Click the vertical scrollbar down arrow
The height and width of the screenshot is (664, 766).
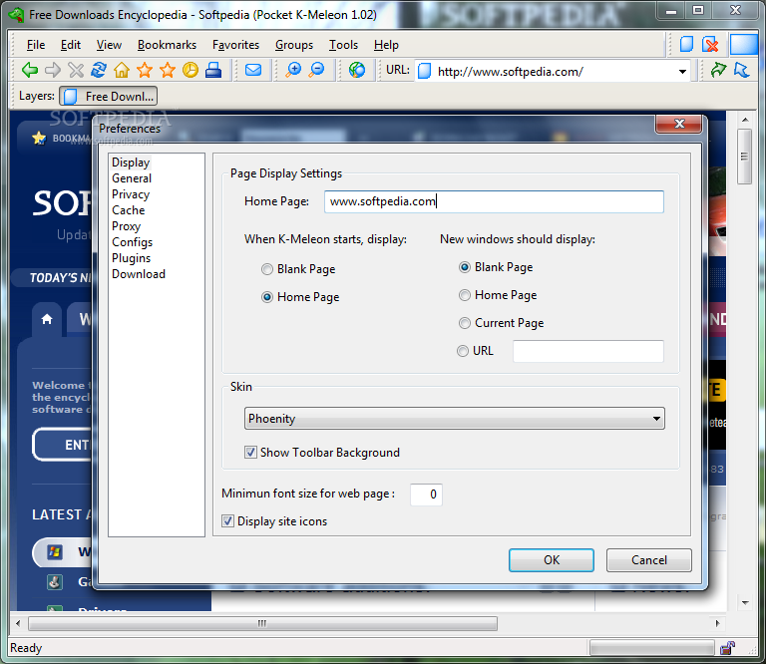coord(744,603)
